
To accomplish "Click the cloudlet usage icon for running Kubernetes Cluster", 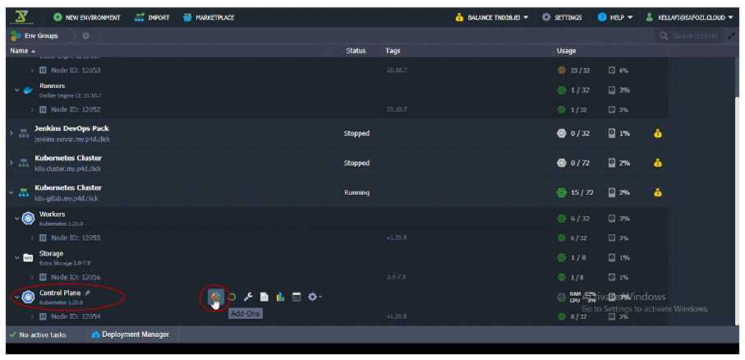I will (x=562, y=192).
